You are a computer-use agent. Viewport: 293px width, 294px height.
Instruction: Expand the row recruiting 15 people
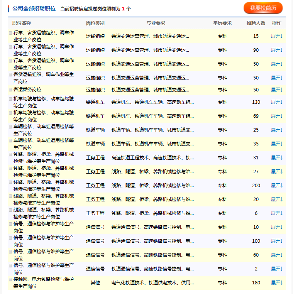point(277,36)
